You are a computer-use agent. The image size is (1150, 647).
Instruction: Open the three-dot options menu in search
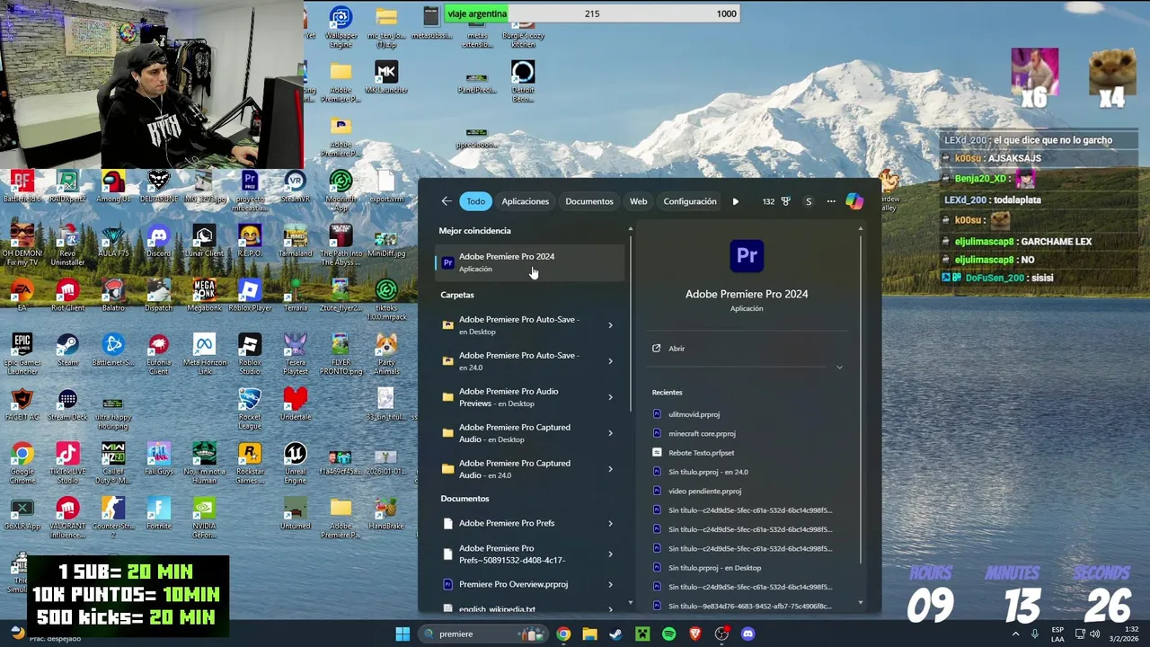click(831, 201)
